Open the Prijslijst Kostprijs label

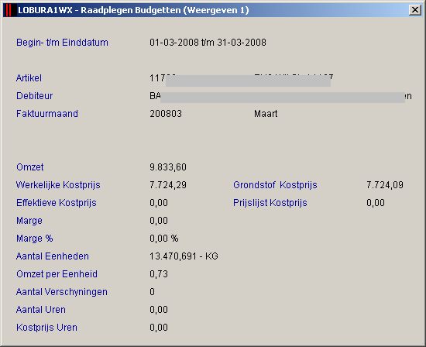tap(270, 203)
